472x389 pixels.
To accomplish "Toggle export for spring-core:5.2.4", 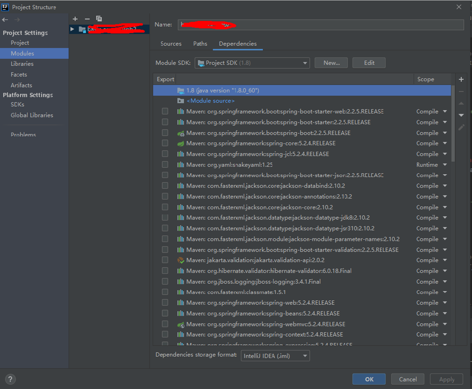I will click(165, 143).
